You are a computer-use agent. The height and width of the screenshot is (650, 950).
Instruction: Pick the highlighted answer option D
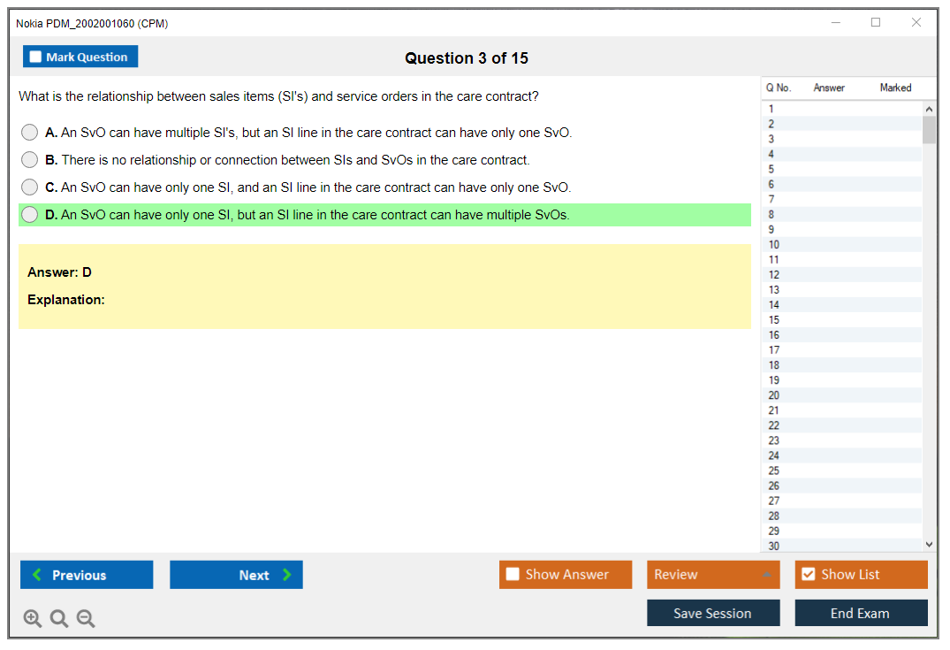click(29, 215)
